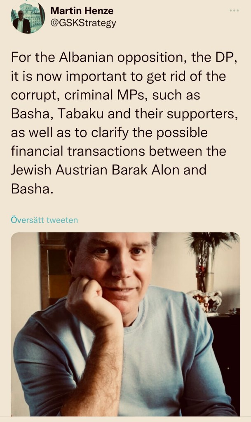Click Martin Henze's round profile avatar

coord(28,18)
